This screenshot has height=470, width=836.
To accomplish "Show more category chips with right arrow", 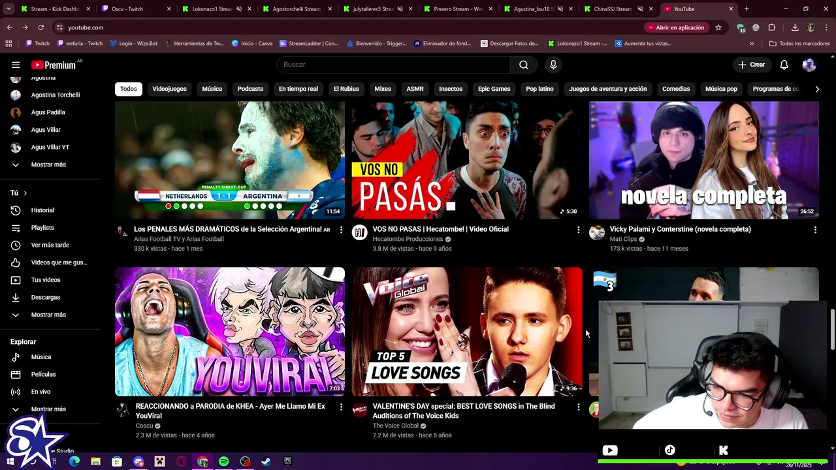I will [x=817, y=89].
